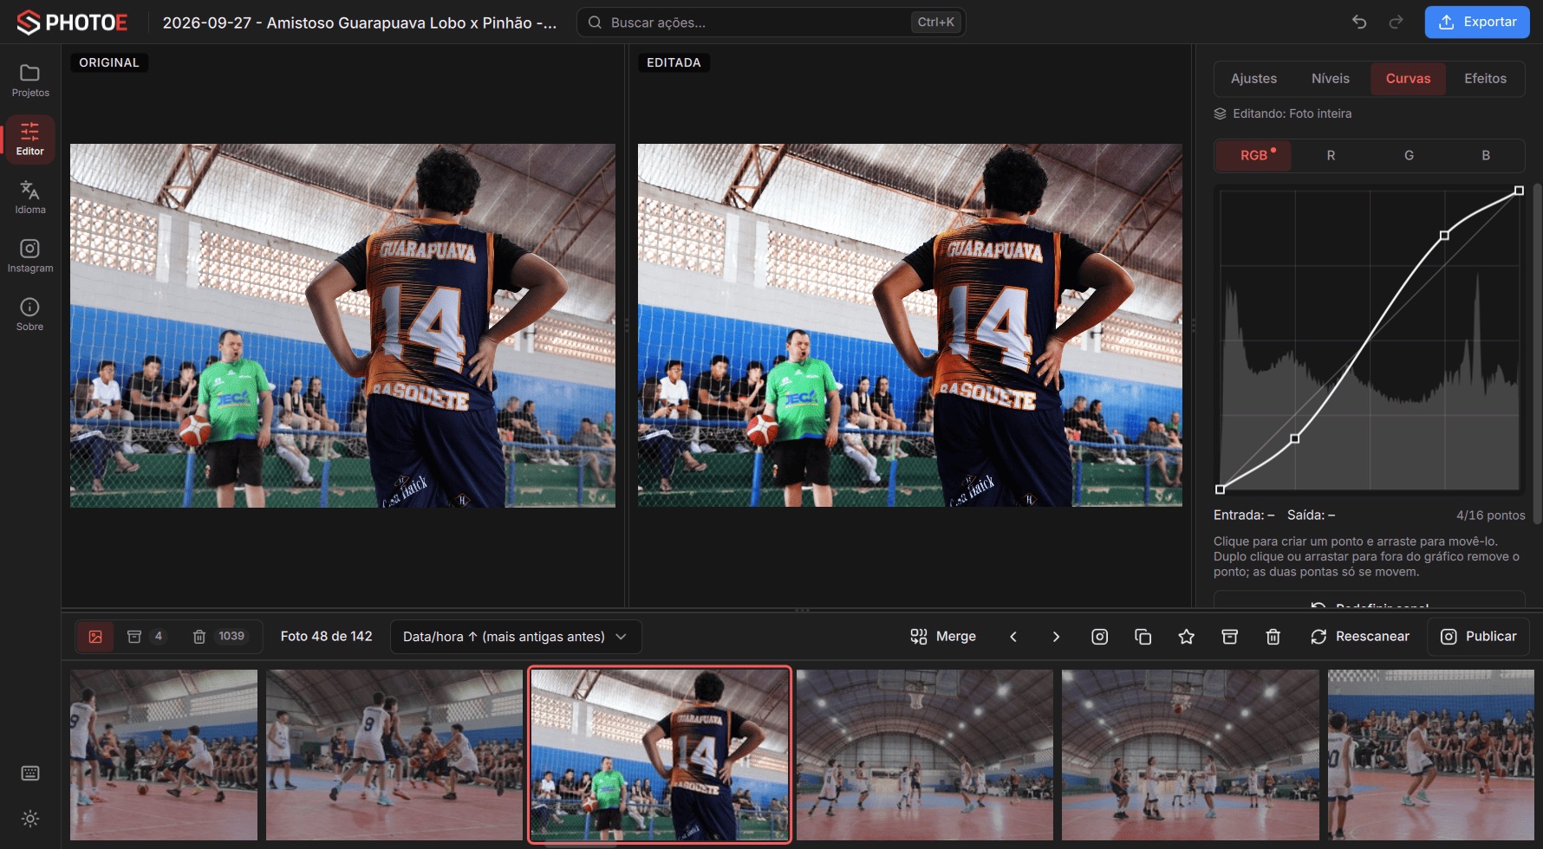
Task: Show the archived photos filter with 4
Action: click(146, 637)
